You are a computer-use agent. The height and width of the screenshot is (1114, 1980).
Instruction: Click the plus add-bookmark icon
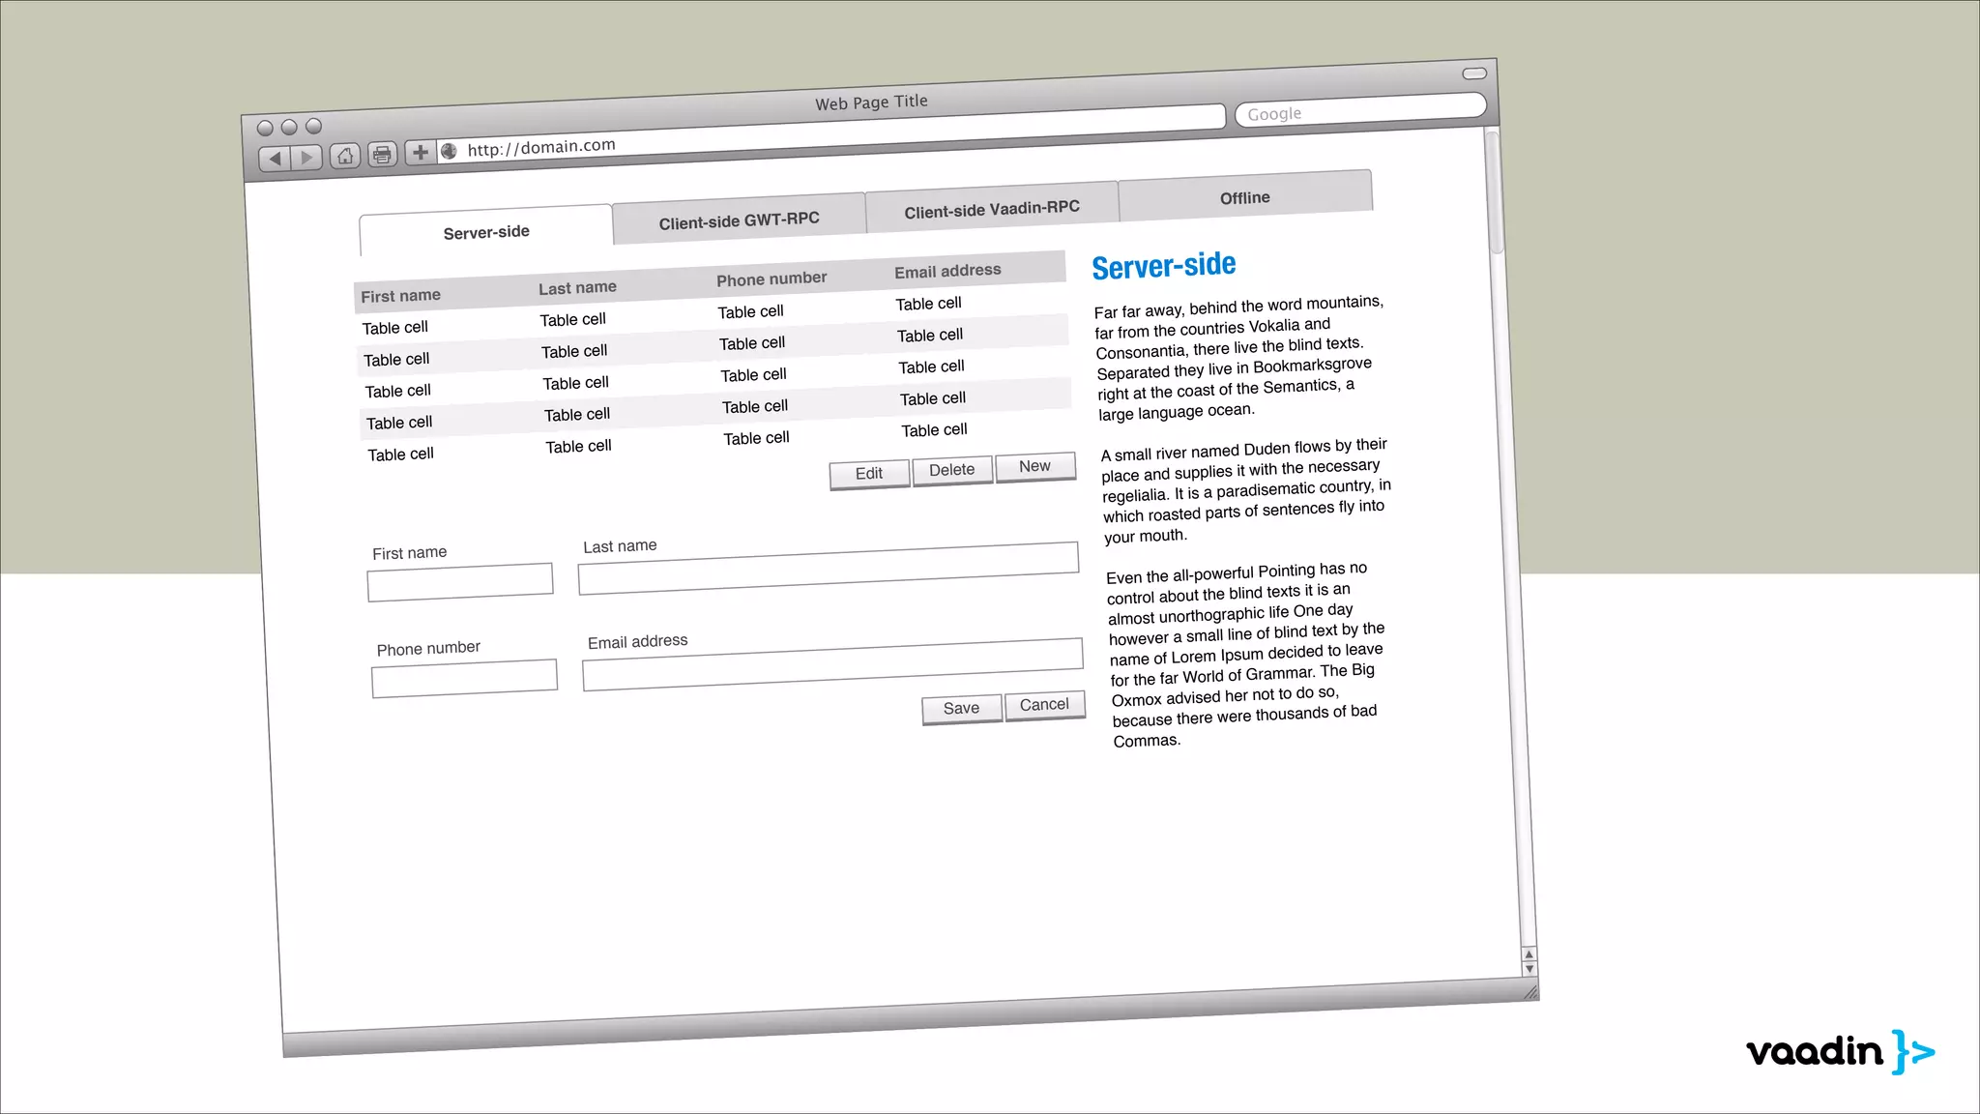coord(420,153)
